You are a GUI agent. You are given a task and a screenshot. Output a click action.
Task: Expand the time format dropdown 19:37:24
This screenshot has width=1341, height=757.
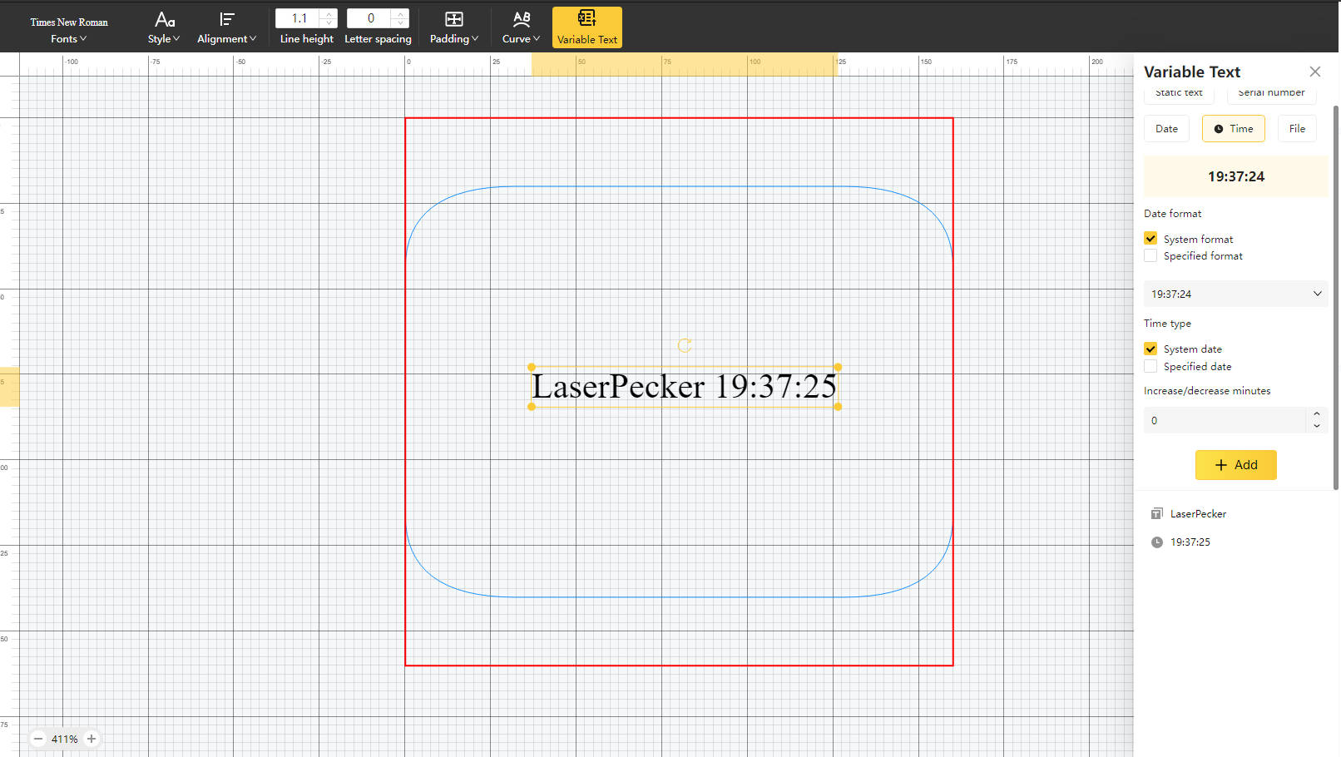click(x=1236, y=294)
